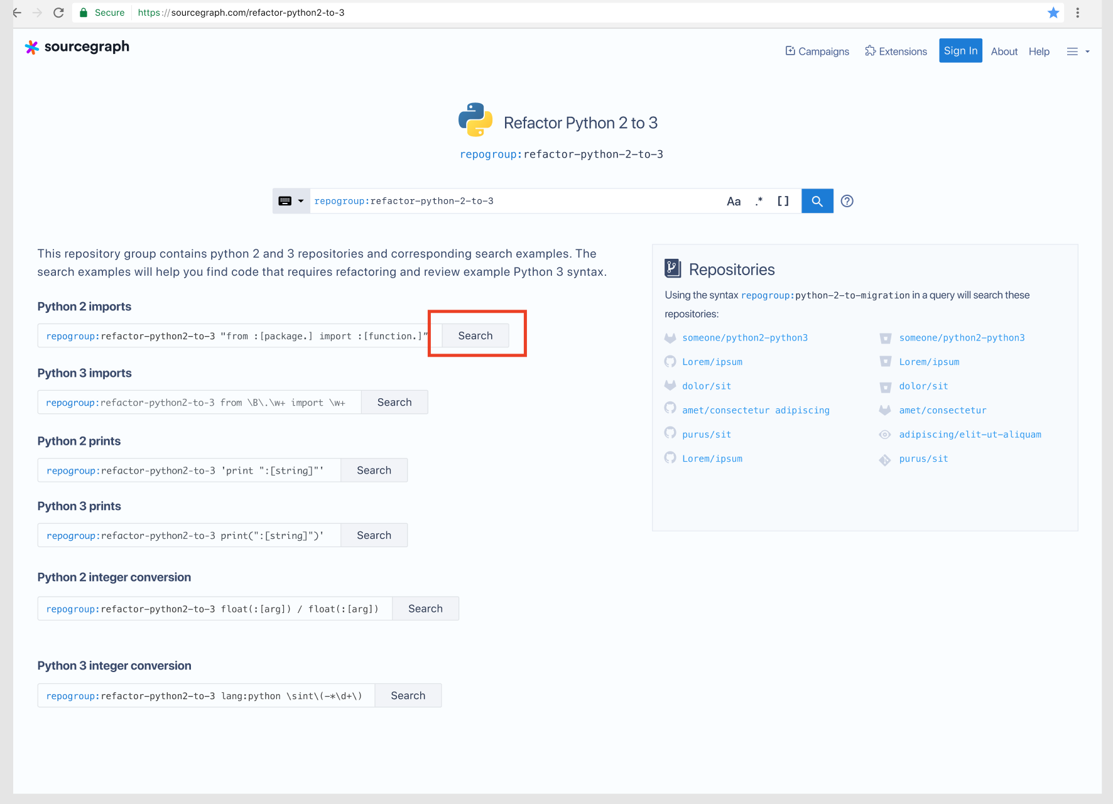Screen dimensions: 1113x804
Task: Click GitHub icon beside first left Lorem/ipsum
Action: [670, 361]
